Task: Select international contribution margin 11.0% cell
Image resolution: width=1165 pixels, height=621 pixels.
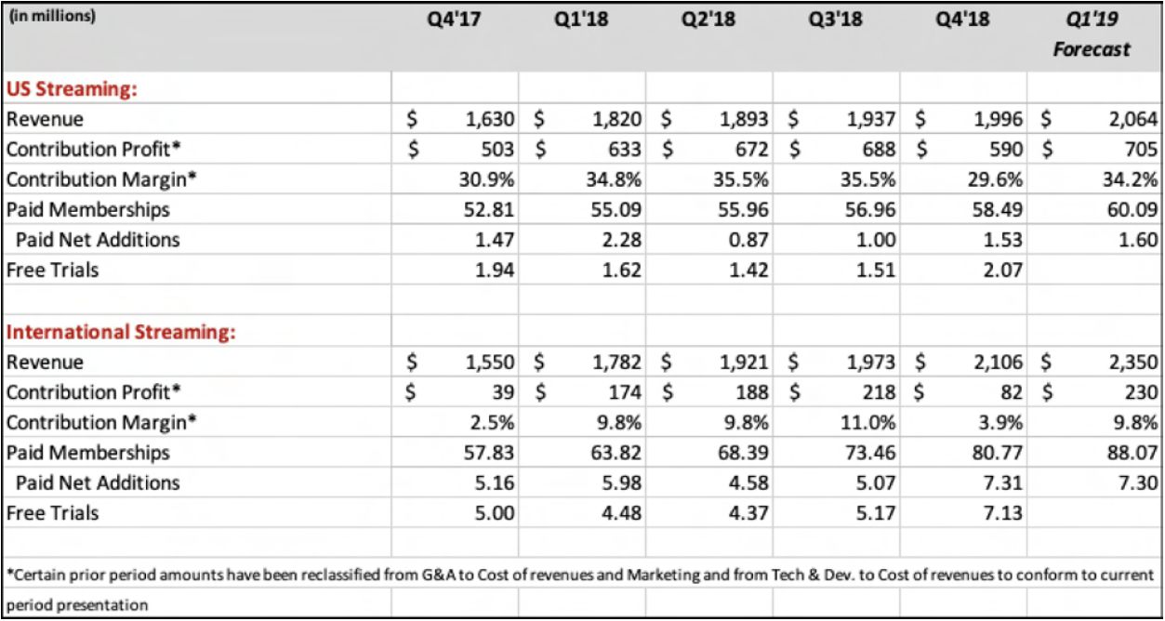Action: pos(871,422)
